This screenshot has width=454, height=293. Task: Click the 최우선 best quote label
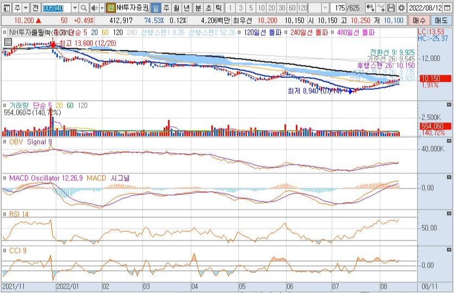[243, 21]
